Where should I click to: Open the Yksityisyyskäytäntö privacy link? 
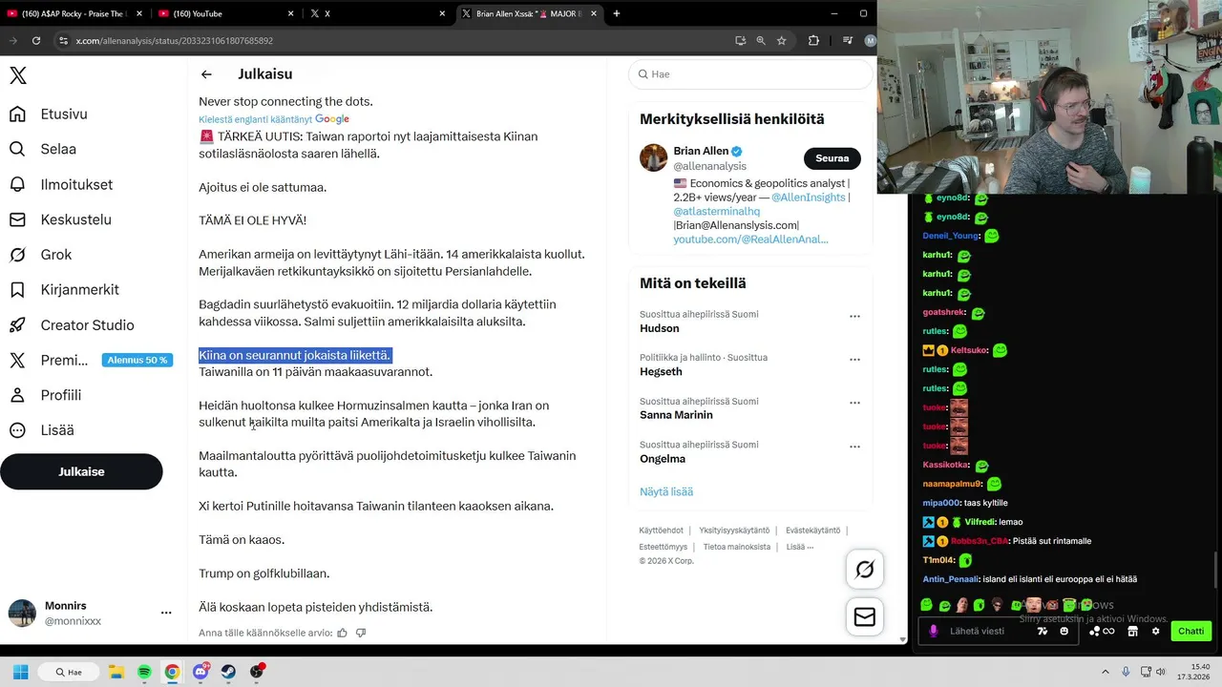[x=734, y=531]
